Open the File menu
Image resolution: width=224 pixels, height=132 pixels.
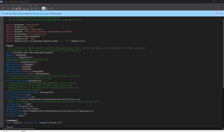(x=3, y=5)
